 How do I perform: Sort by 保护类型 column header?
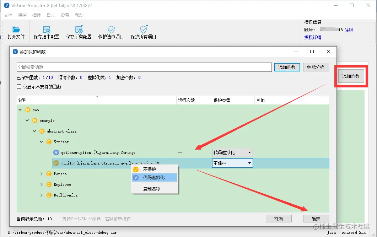pyautogui.click(x=233, y=100)
